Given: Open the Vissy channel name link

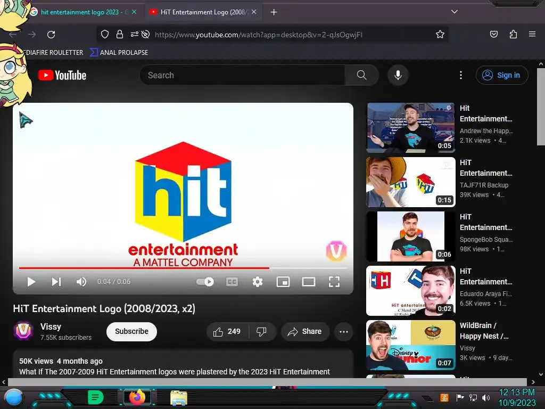Looking at the screenshot, I should (51, 327).
